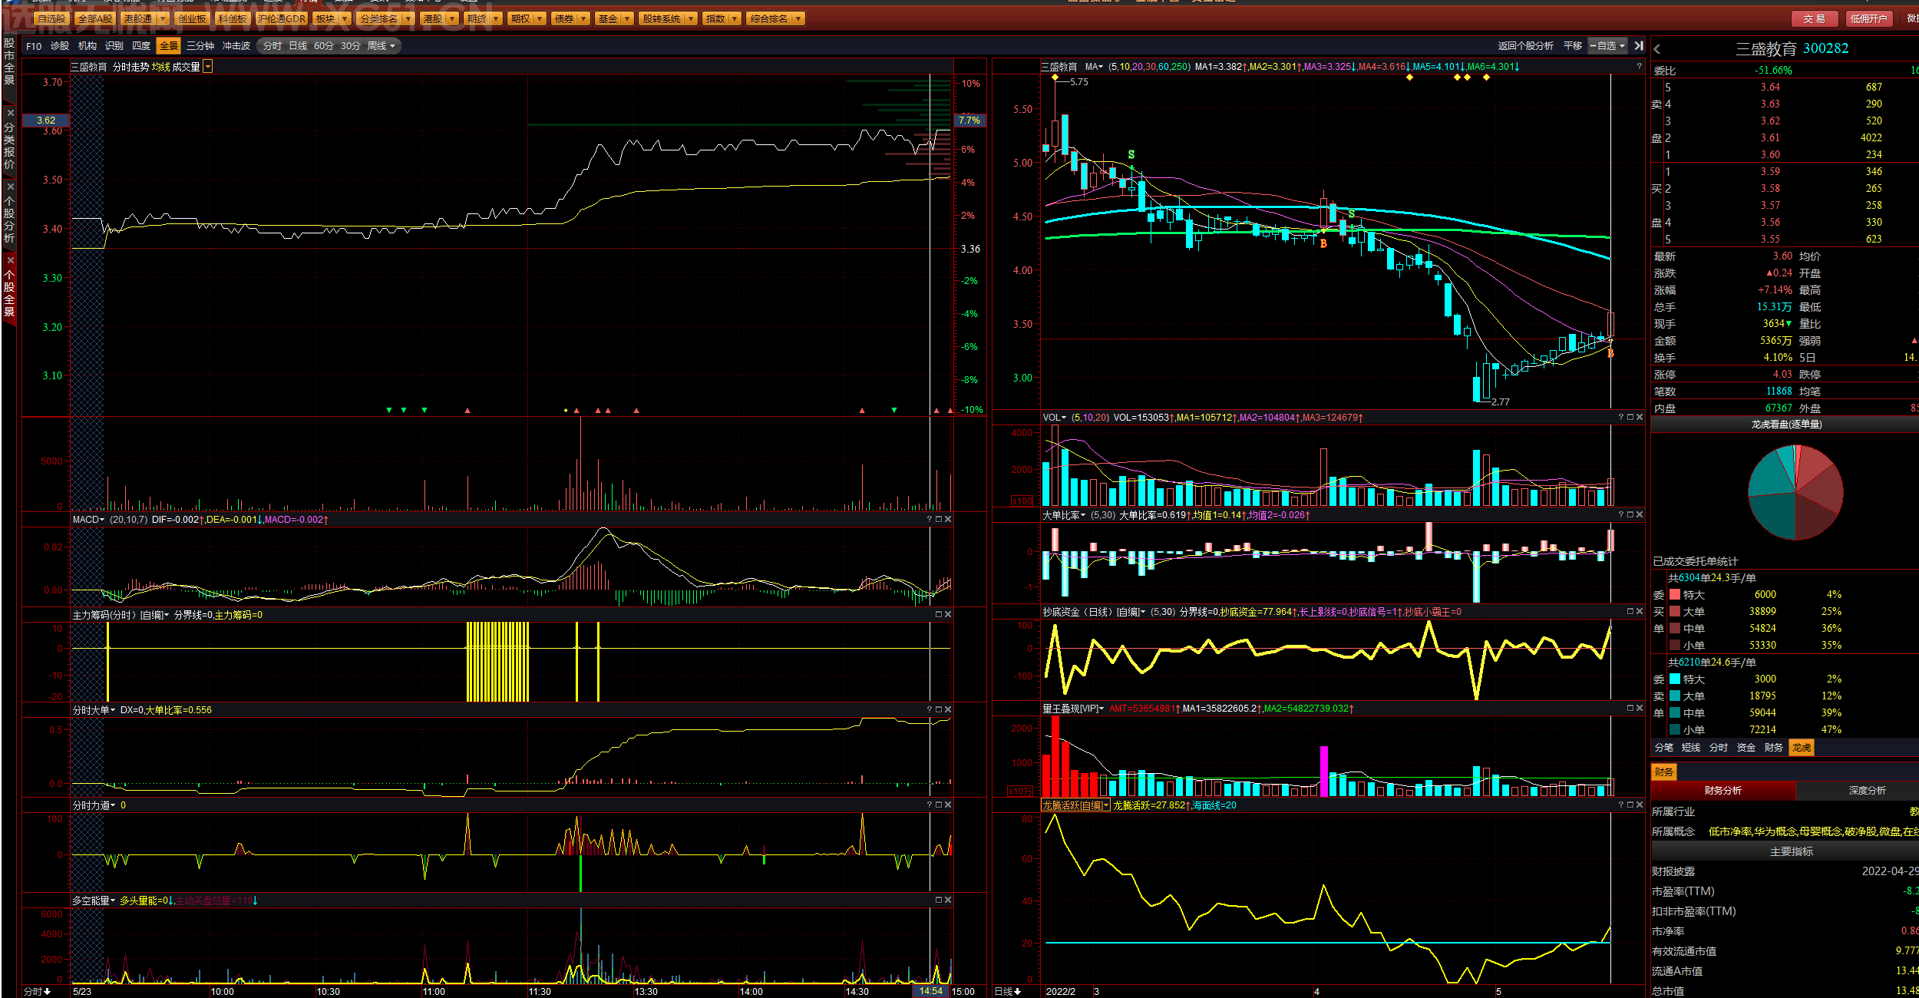Switch chart period to 日线
The width and height of the screenshot is (1919, 998).
tap(298, 46)
